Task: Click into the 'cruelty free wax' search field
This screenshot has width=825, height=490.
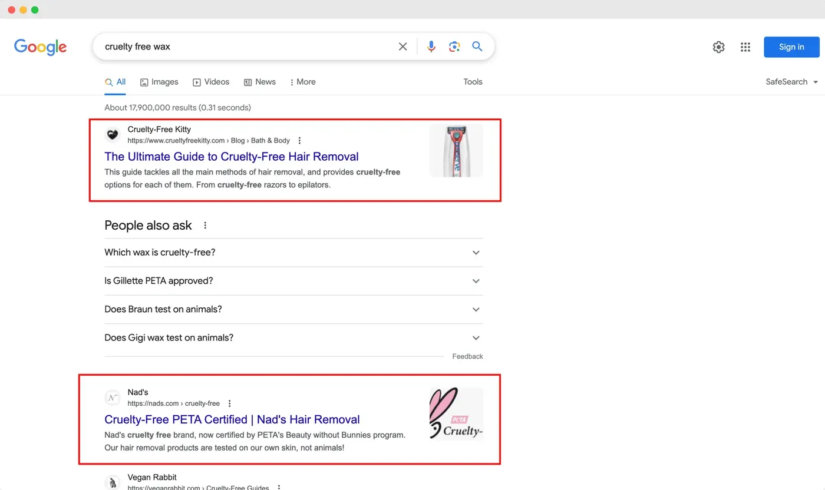Action: (x=247, y=47)
